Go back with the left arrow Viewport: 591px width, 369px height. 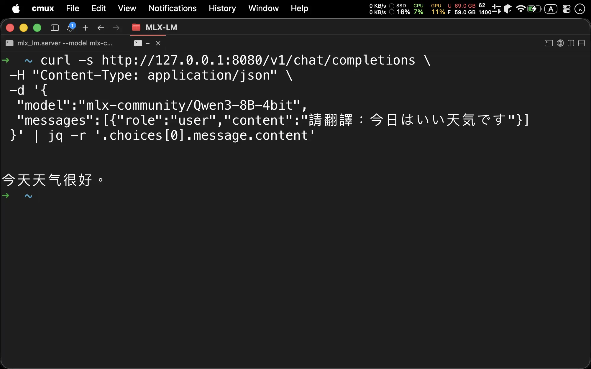[x=101, y=28]
